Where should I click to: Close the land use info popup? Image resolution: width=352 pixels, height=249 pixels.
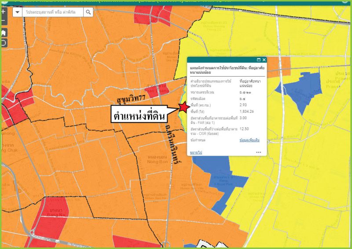point(264,60)
